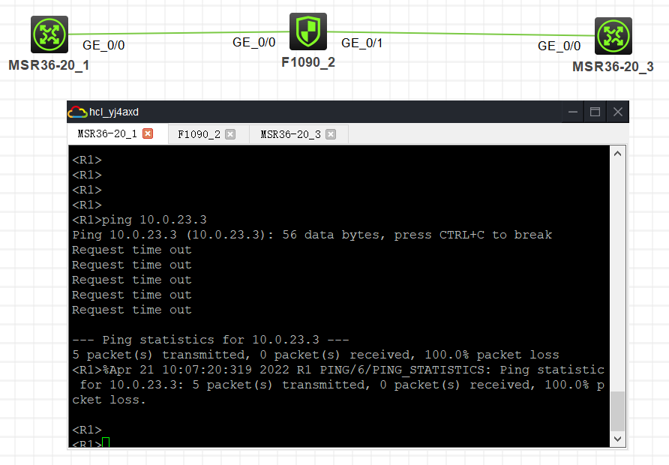Click GE_0/0 label left of F1090_2
669x465 pixels.
(x=253, y=42)
